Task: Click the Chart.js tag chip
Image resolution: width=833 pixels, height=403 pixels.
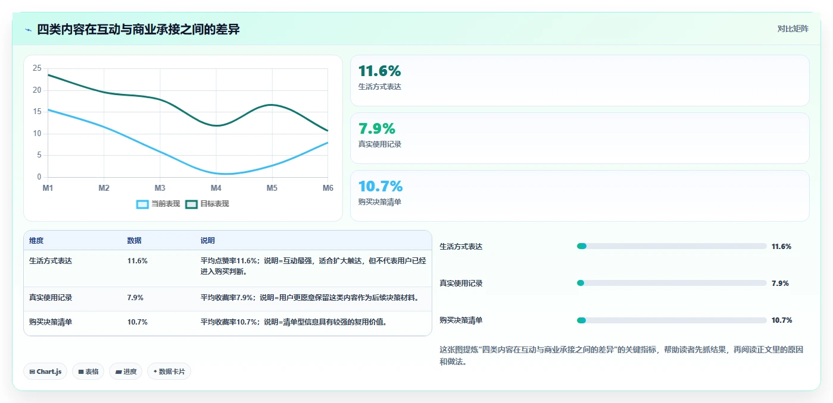Action: pyautogui.click(x=45, y=371)
